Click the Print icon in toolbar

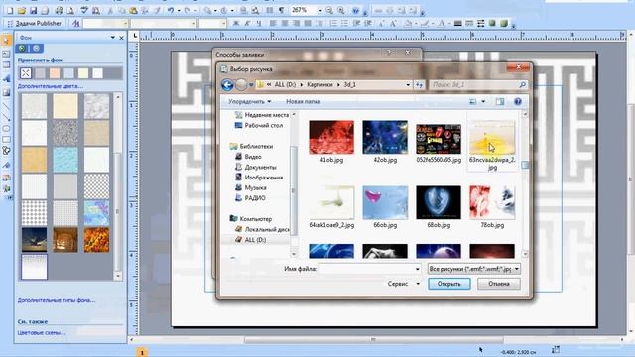60,11
